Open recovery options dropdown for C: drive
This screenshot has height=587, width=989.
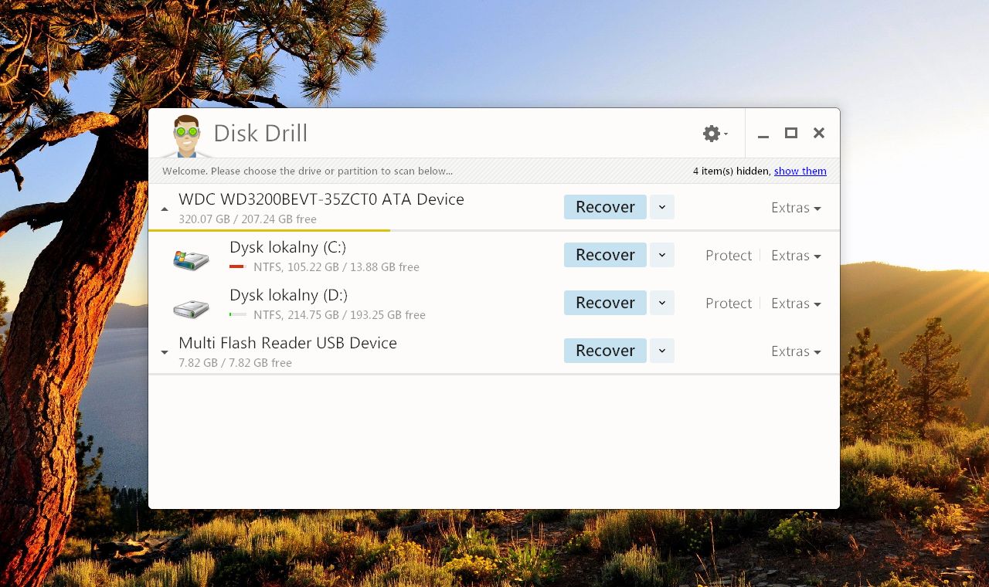[x=662, y=255]
